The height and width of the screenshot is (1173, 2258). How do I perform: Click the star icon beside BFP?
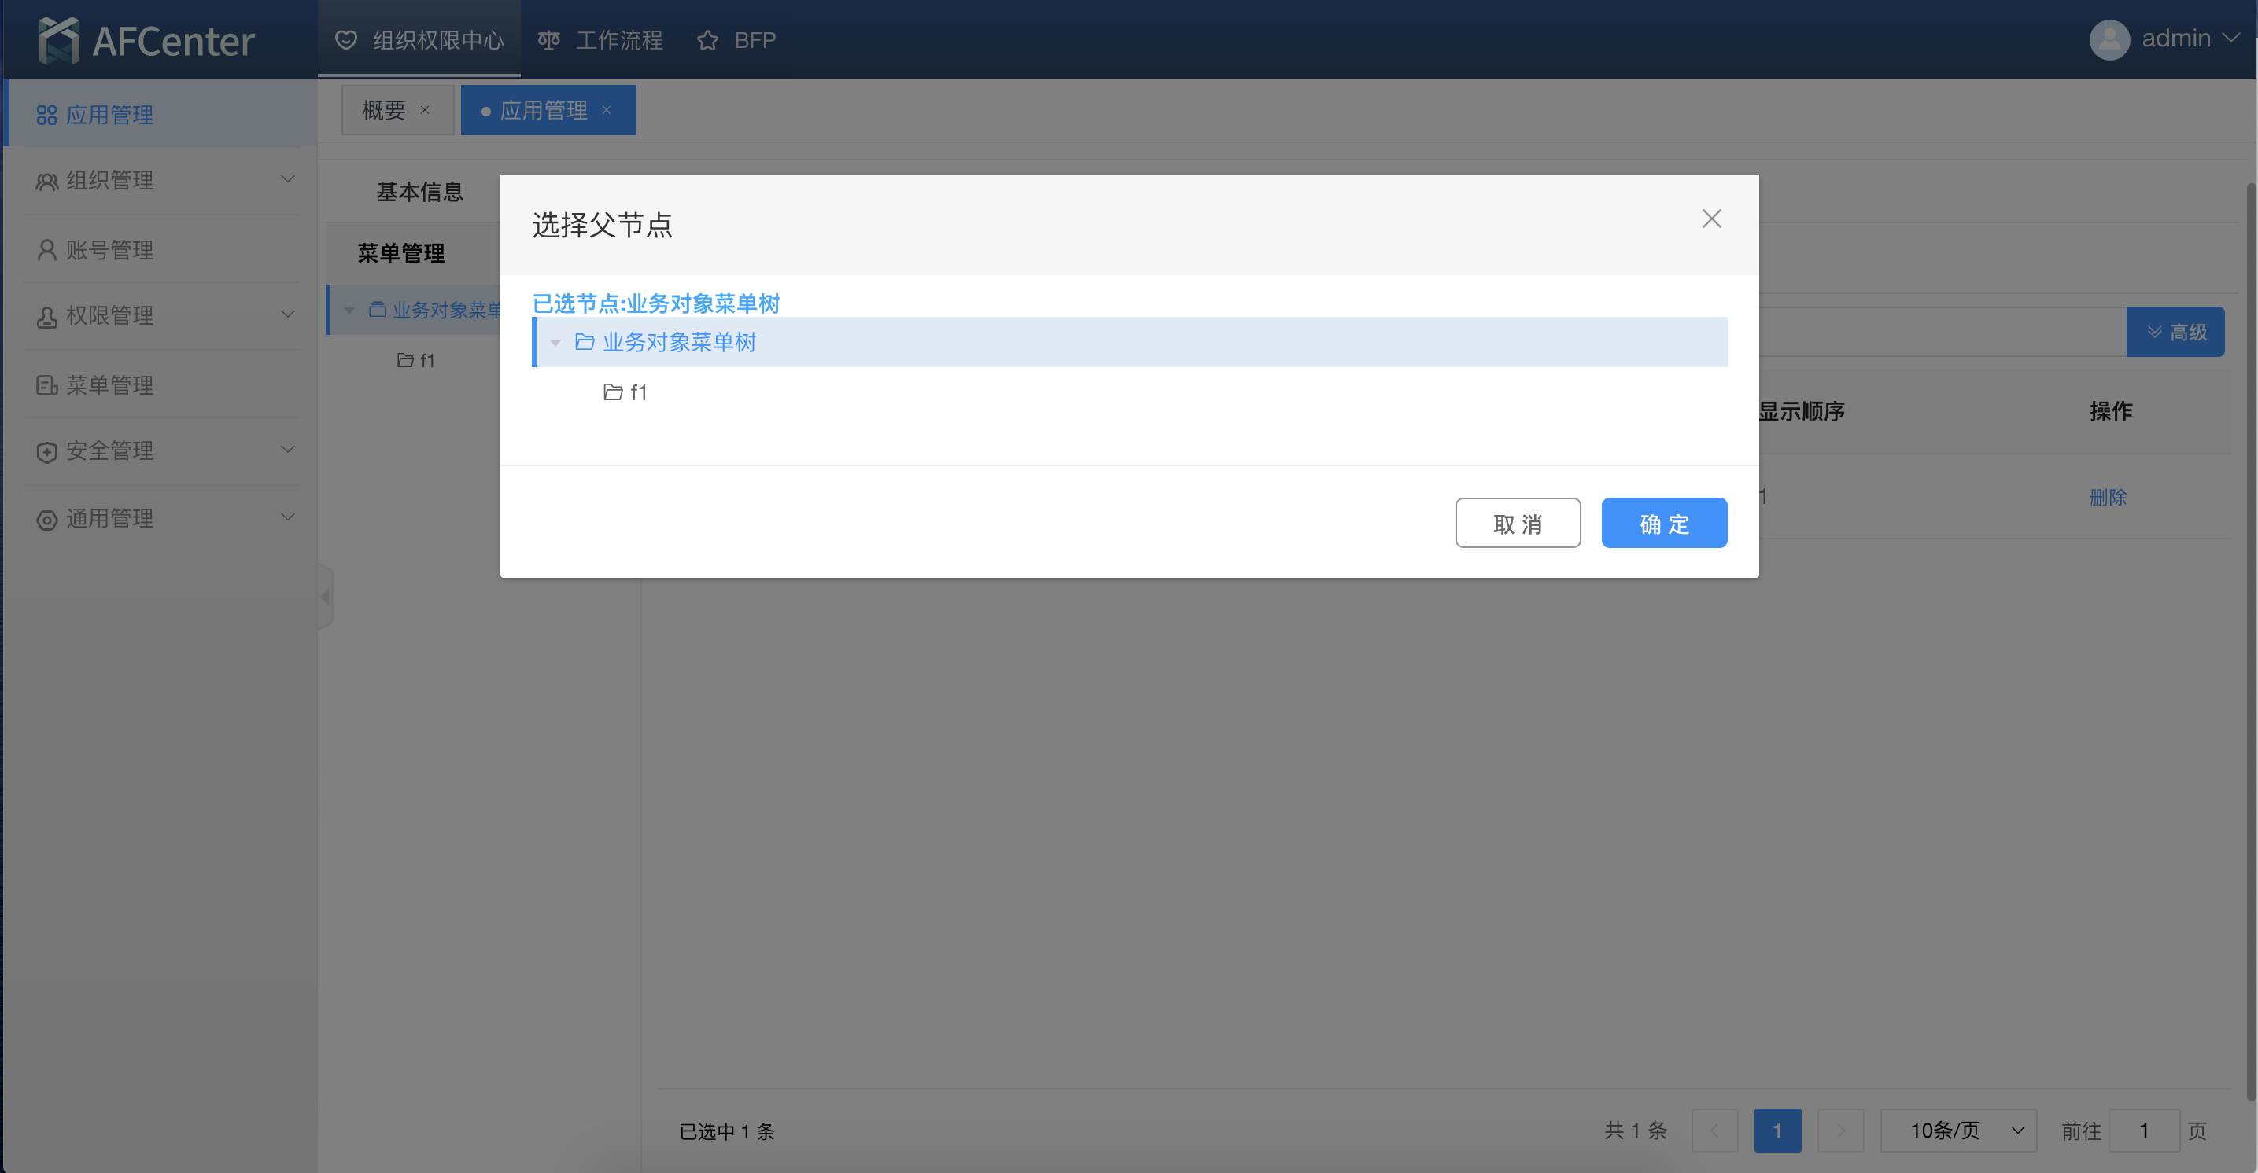(x=707, y=40)
